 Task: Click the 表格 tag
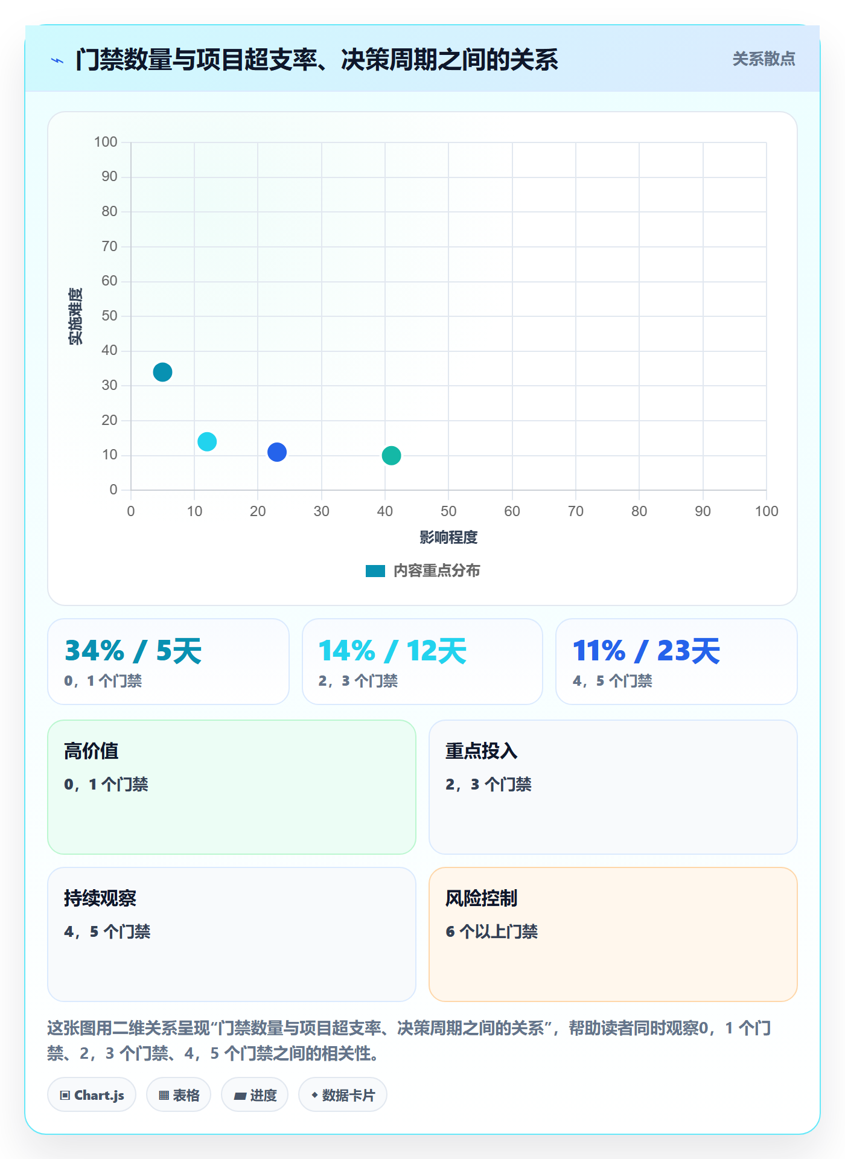click(179, 1095)
